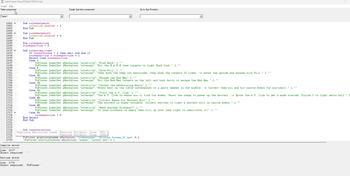Click the 'If turnoffrules = 1 then exit sub' line
Image resolution: width=350 pixels, height=176 pixels.
pos(59,53)
